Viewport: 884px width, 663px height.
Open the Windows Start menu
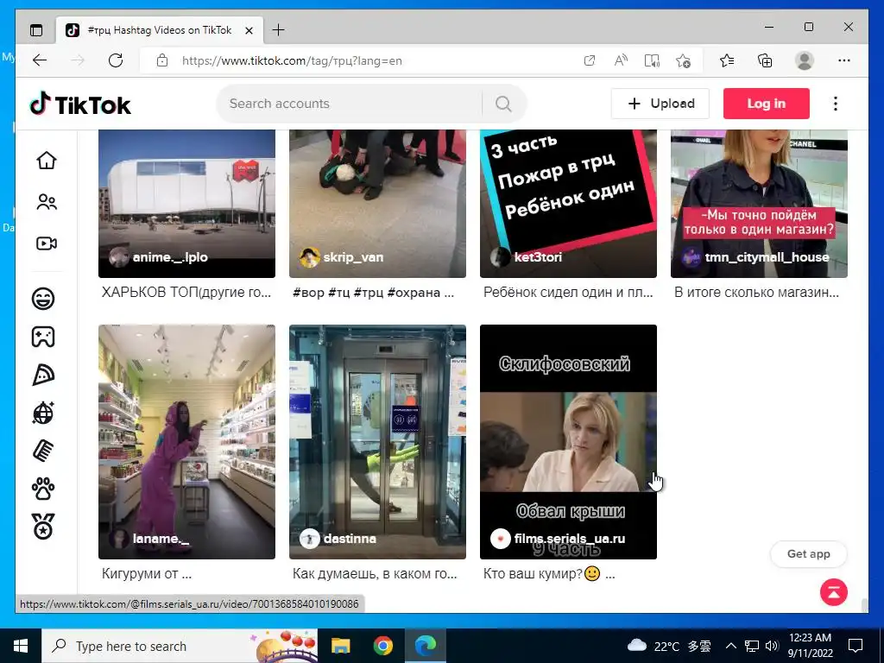pos(21,646)
